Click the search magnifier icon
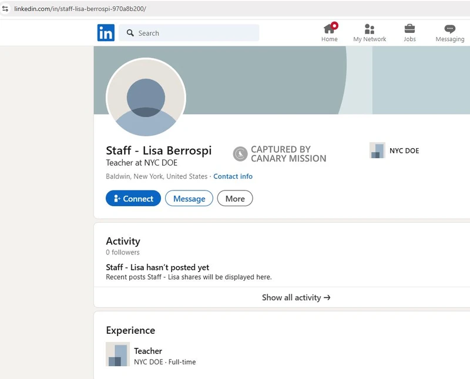The width and height of the screenshot is (470, 379). tap(130, 33)
